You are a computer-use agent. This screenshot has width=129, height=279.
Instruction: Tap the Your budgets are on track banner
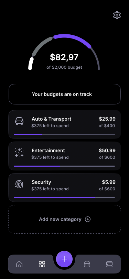65,94
